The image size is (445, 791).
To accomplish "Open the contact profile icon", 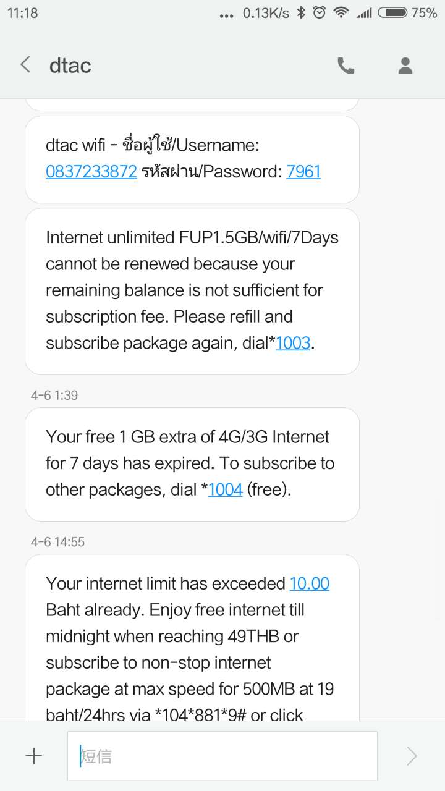I will pos(405,66).
